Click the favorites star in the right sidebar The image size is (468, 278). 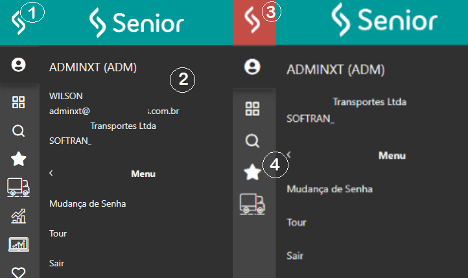[252, 172]
